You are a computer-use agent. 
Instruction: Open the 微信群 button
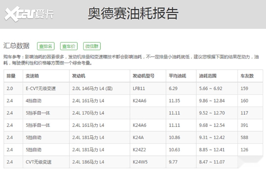tap(92, 46)
